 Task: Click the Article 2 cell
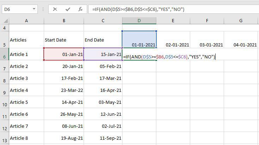tap(26, 66)
